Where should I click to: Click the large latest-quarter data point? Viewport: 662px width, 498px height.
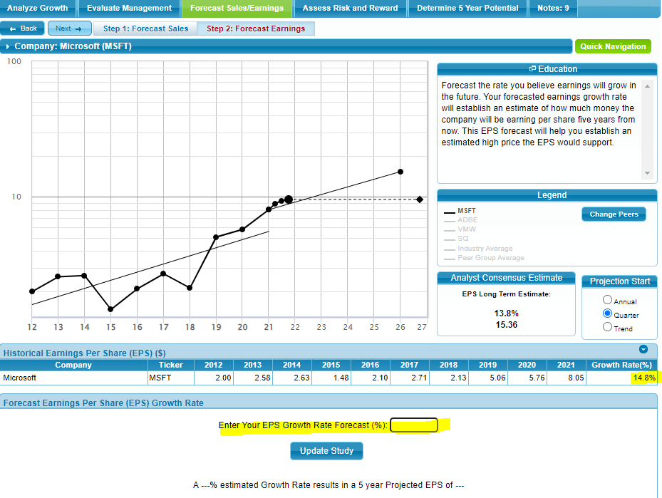coord(289,199)
